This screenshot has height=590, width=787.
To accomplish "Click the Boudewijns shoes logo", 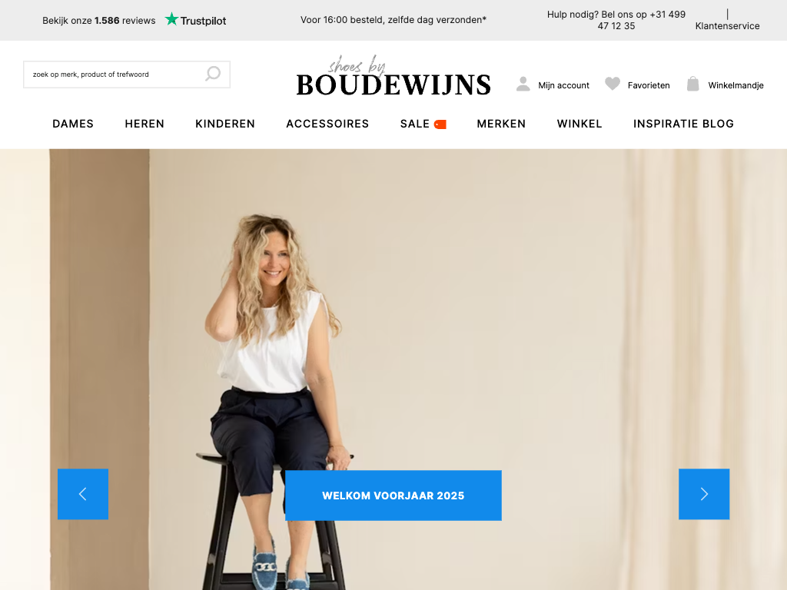I will tap(393, 77).
